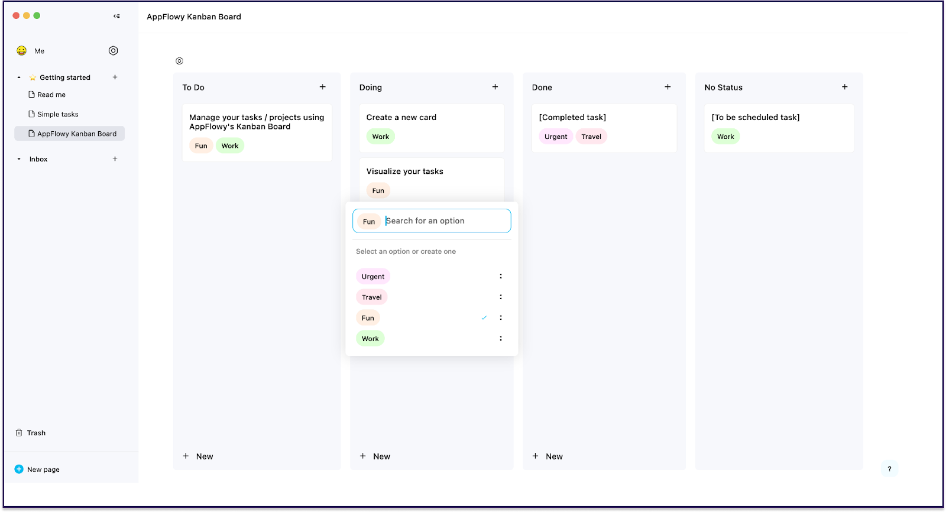The height and width of the screenshot is (512, 946).
Task: Click Work tag on Manage your tasks card
Action: point(230,145)
